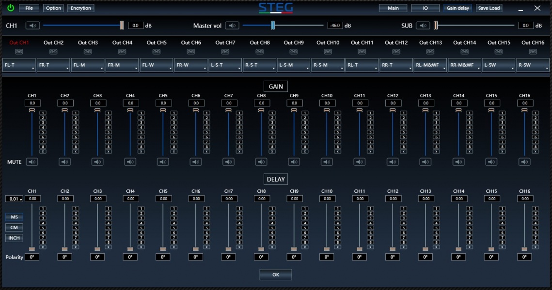The image size is (552, 290).
Task: Click Master vol -46.0 dB field
Action: point(335,25)
